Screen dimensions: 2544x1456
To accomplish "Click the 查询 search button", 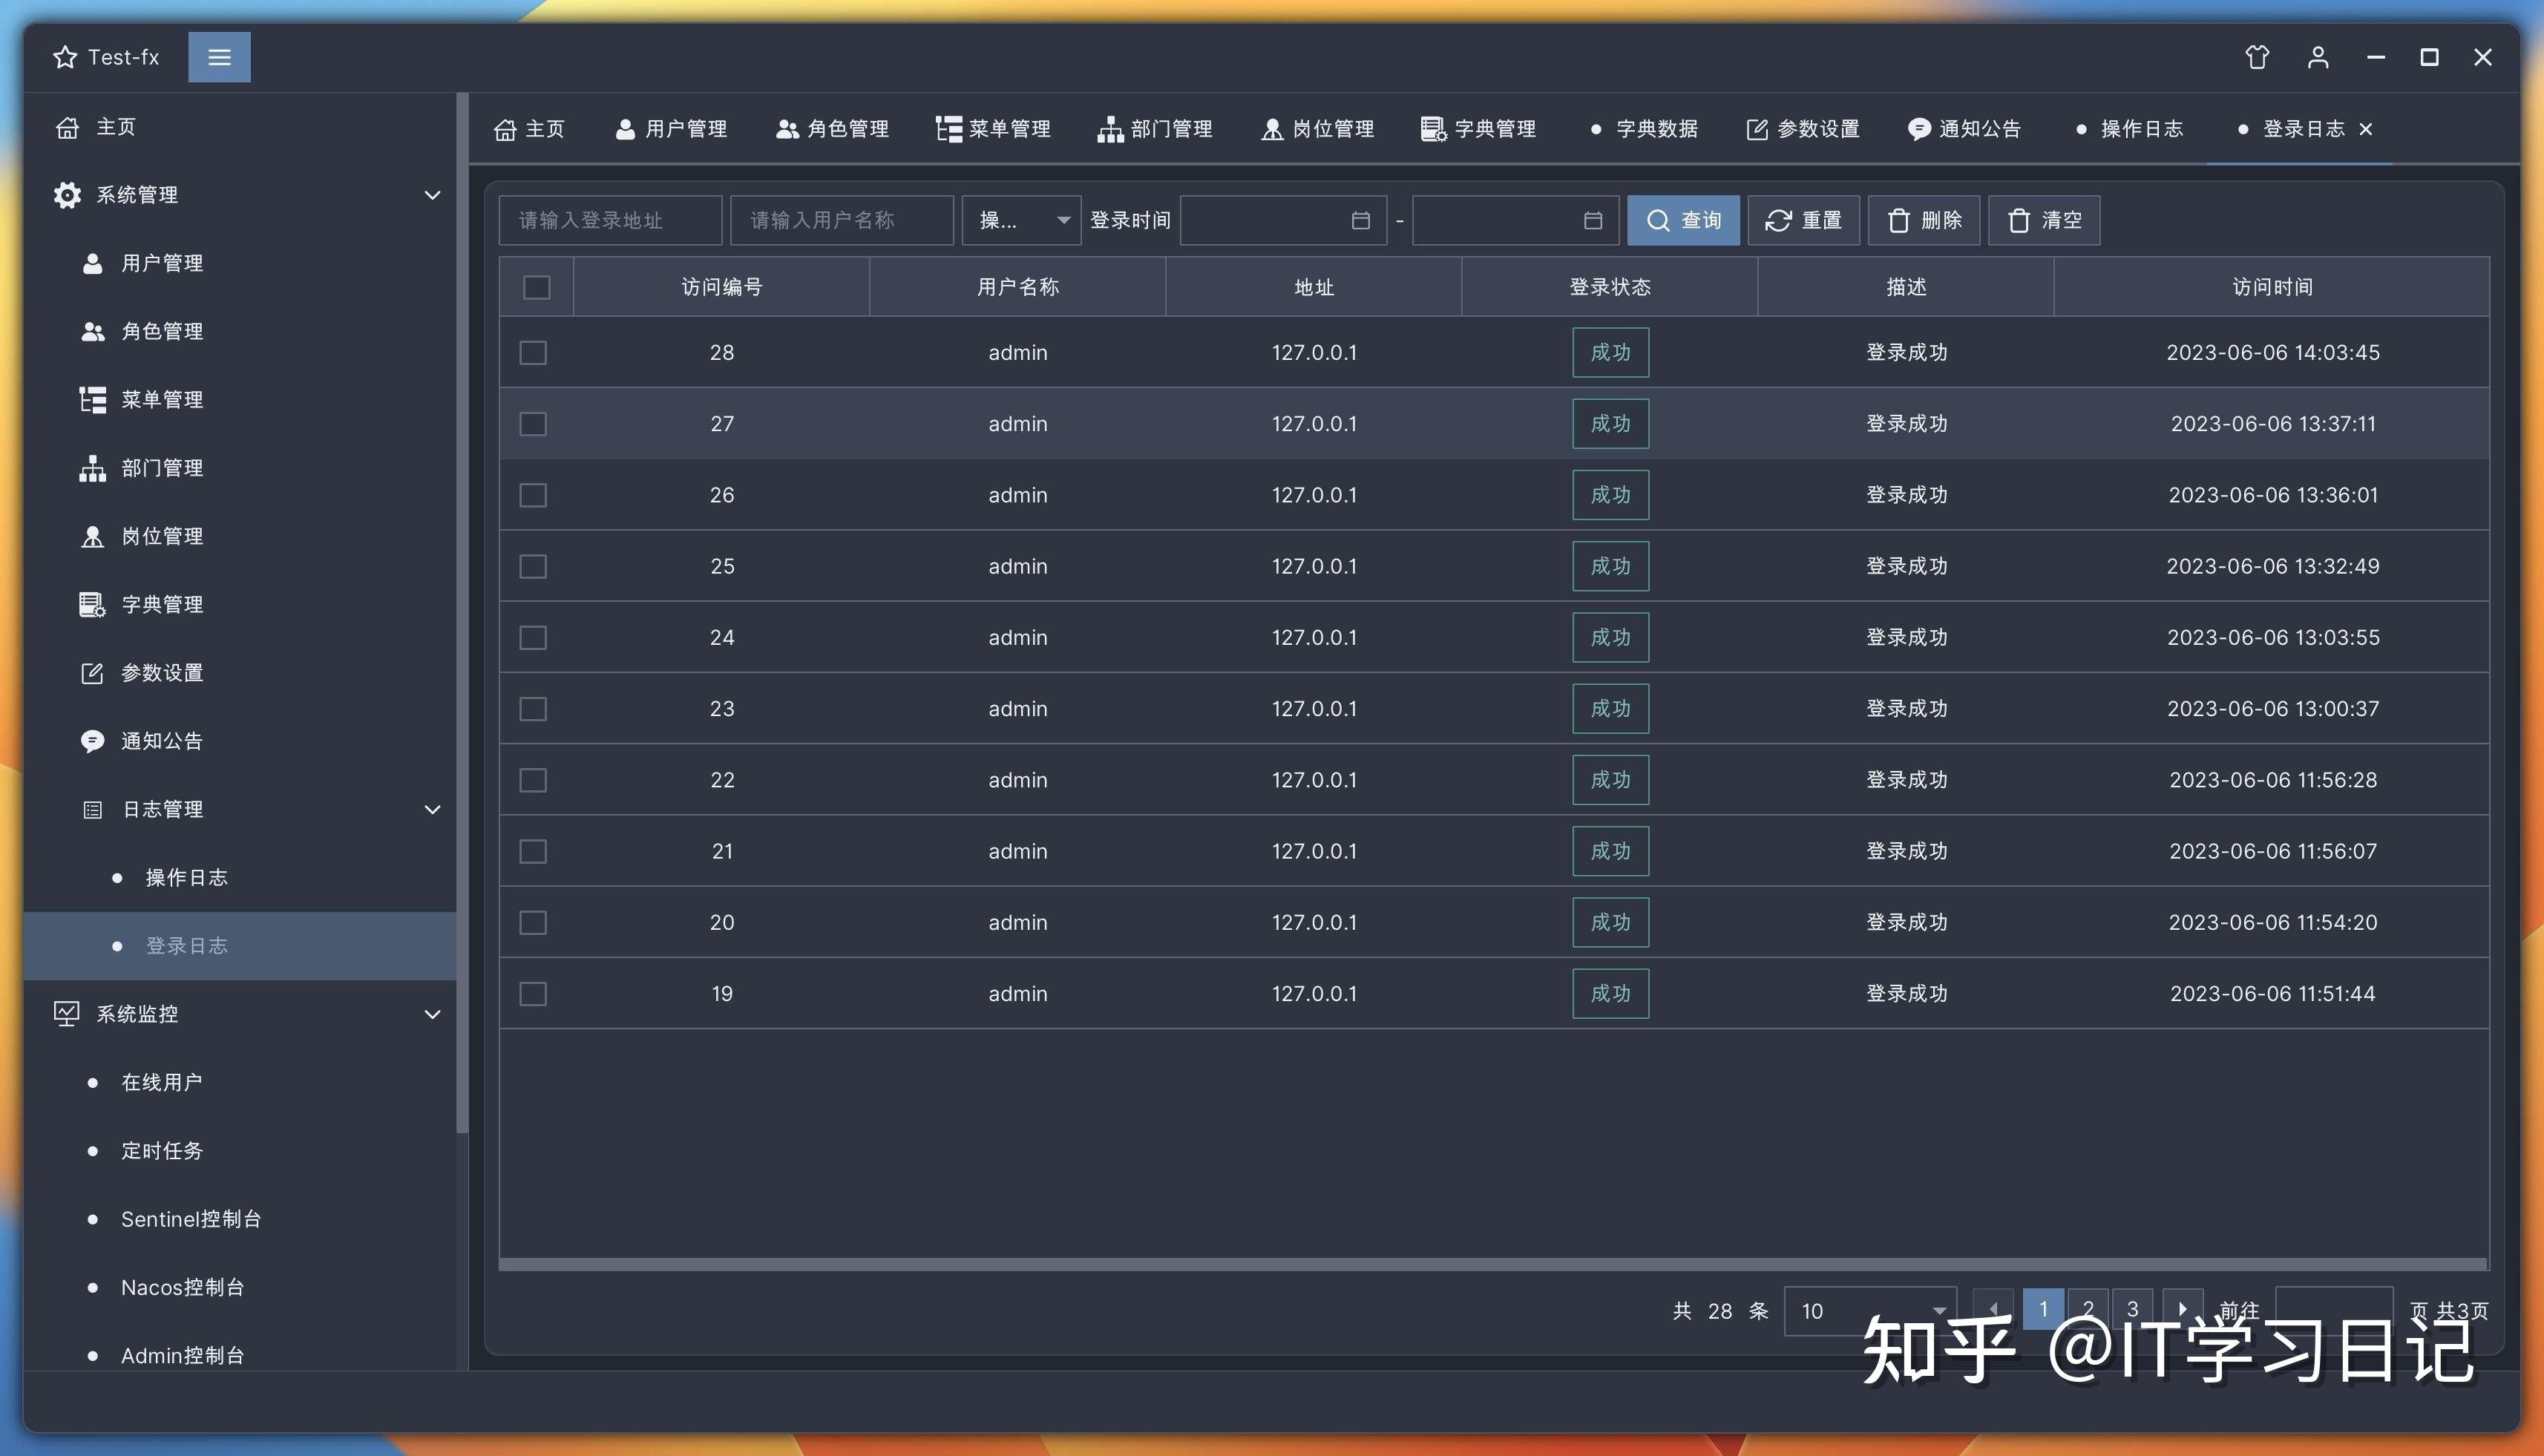I will pos(1683,220).
